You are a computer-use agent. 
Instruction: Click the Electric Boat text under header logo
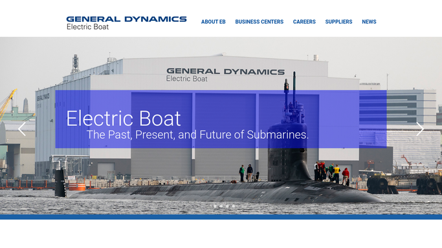(x=87, y=27)
